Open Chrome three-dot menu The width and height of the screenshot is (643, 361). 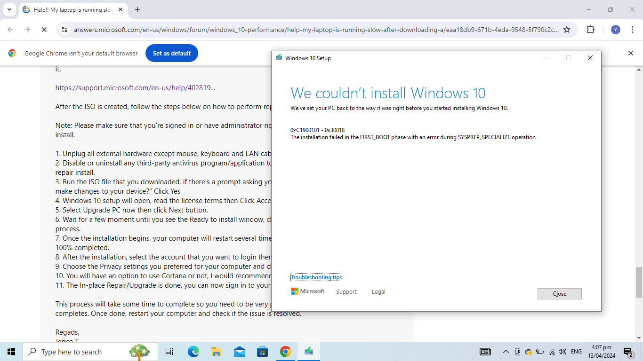pos(632,30)
